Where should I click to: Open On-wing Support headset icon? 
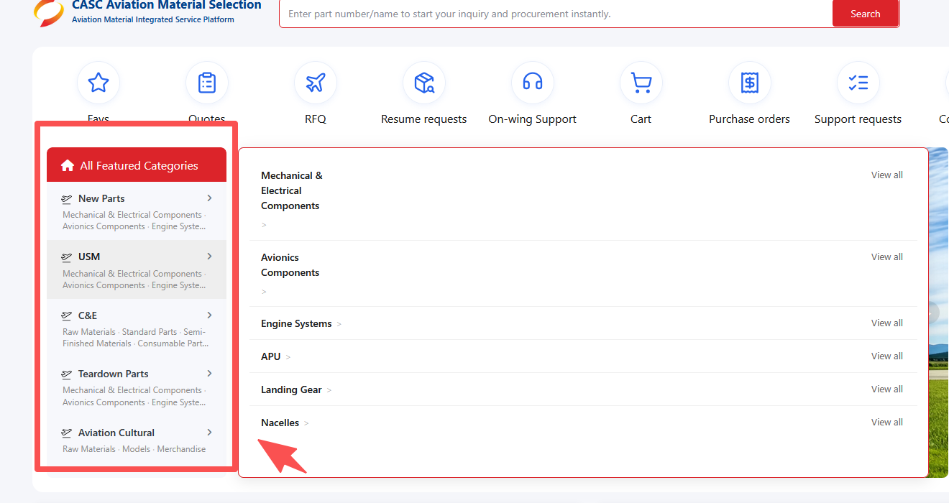pyautogui.click(x=533, y=83)
